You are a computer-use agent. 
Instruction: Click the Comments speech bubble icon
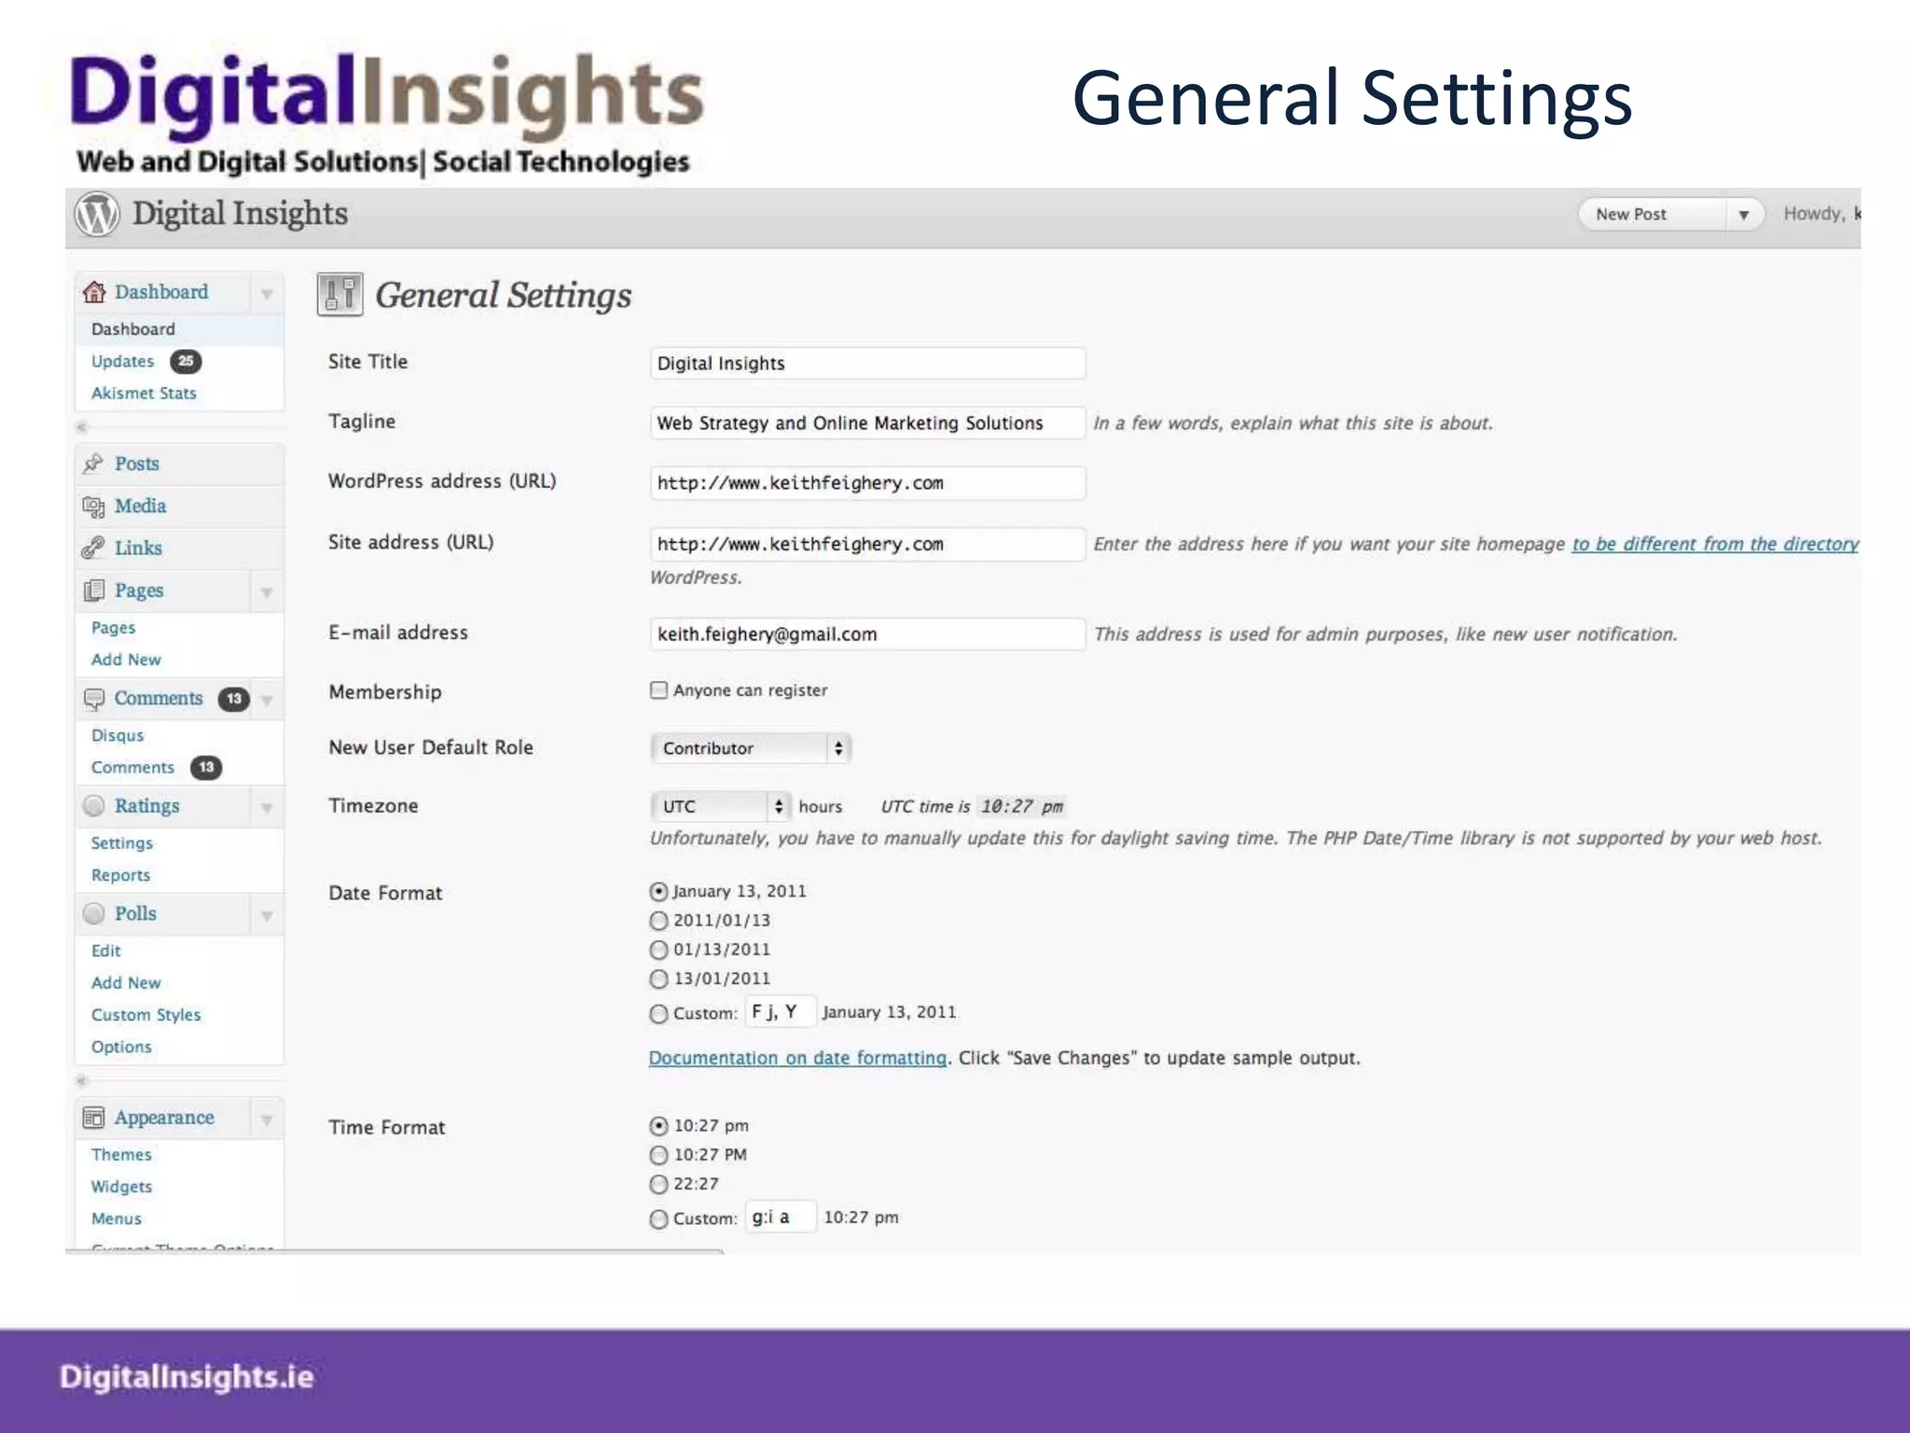click(93, 699)
